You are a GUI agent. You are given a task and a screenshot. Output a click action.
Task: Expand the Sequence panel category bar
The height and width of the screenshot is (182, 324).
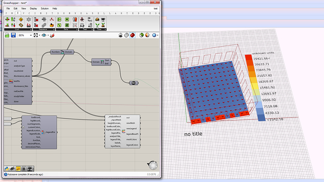(44, 29)
